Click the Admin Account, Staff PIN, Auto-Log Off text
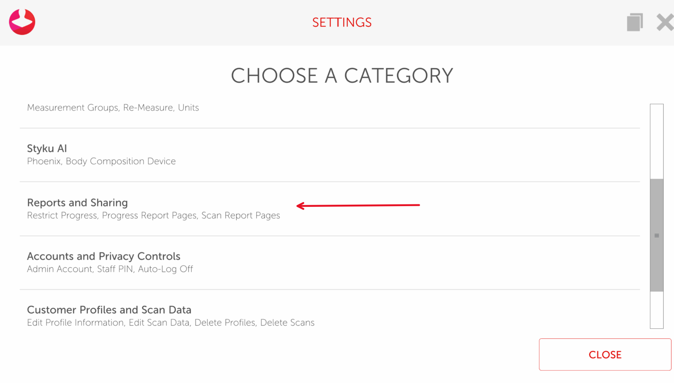674x383 pixels. click(110, 269)
